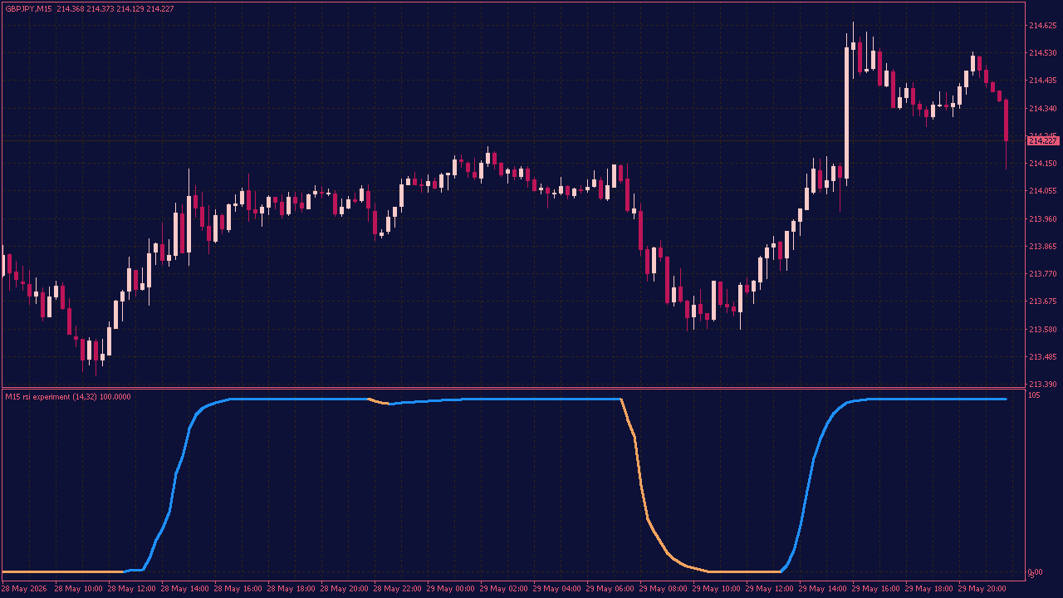Click price scale label 214.340

pos(1042,109)
